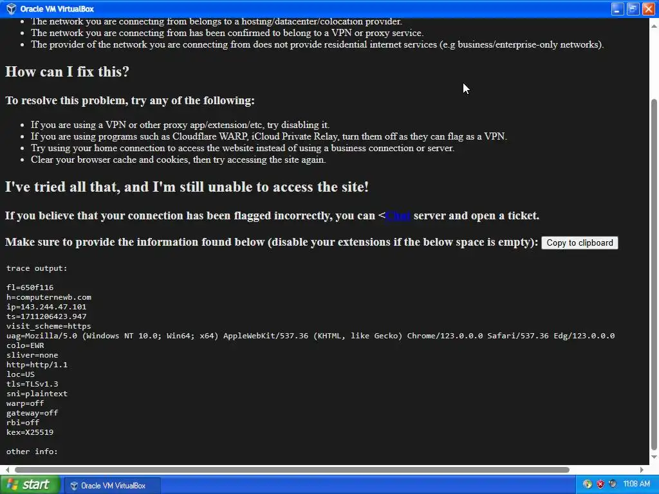Click the red shield security tray icon
The height and width of the screenshot is (494, 659).
600,484
